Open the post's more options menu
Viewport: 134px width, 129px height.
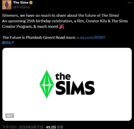pos(130,3)
